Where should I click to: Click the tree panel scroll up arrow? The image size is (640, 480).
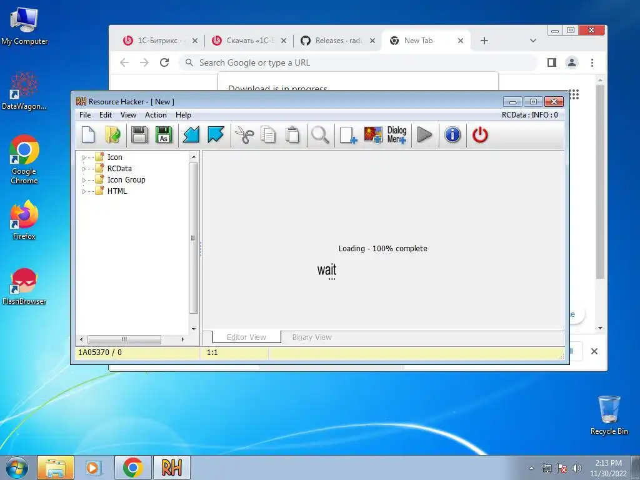(x=194, y=157)
